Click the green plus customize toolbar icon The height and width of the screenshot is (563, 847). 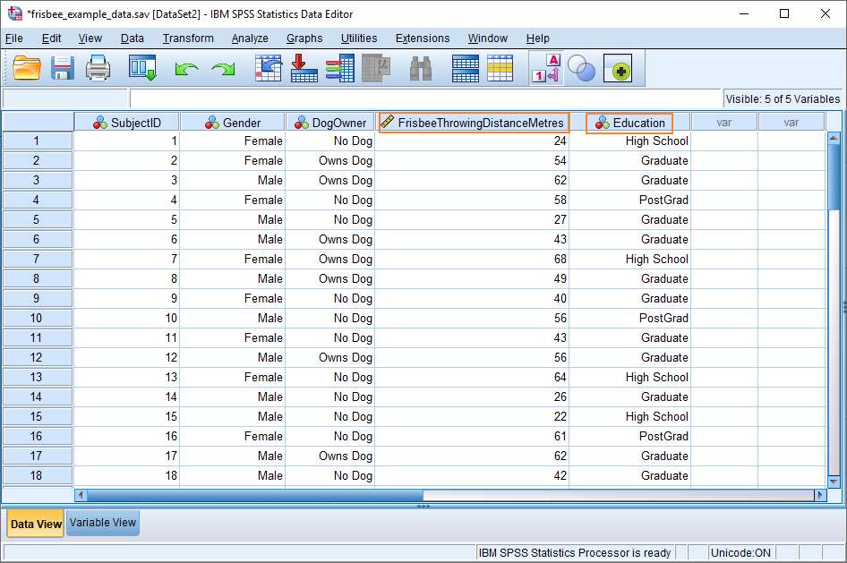coord(618,69)
